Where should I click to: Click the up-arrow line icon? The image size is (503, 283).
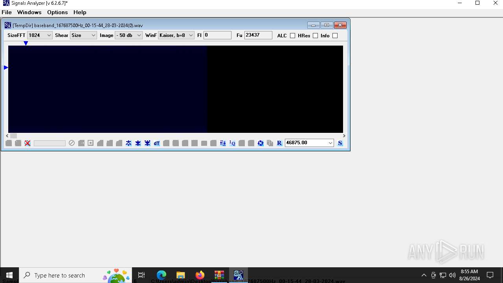[x=129, y=143]
